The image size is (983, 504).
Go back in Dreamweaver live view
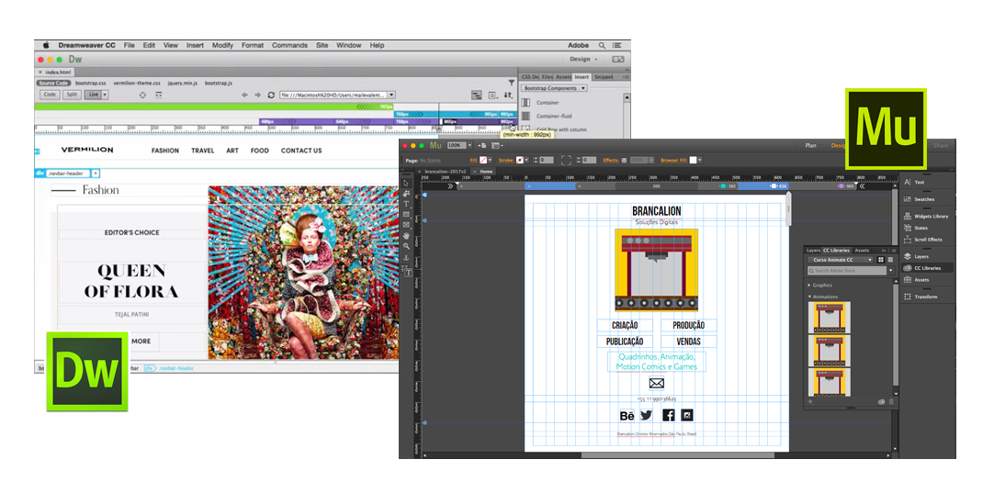(244, 95)
